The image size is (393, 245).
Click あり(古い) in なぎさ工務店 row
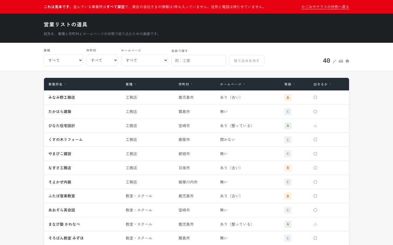(x=231, y=168)
